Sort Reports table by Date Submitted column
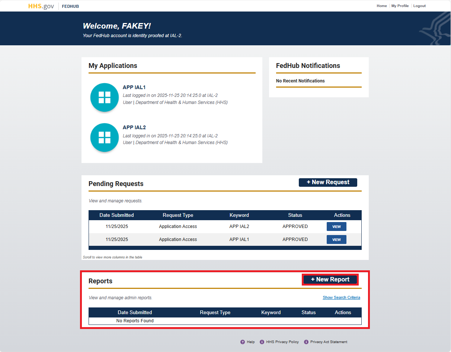The image size is (451, 352). [x=135, y=313]
